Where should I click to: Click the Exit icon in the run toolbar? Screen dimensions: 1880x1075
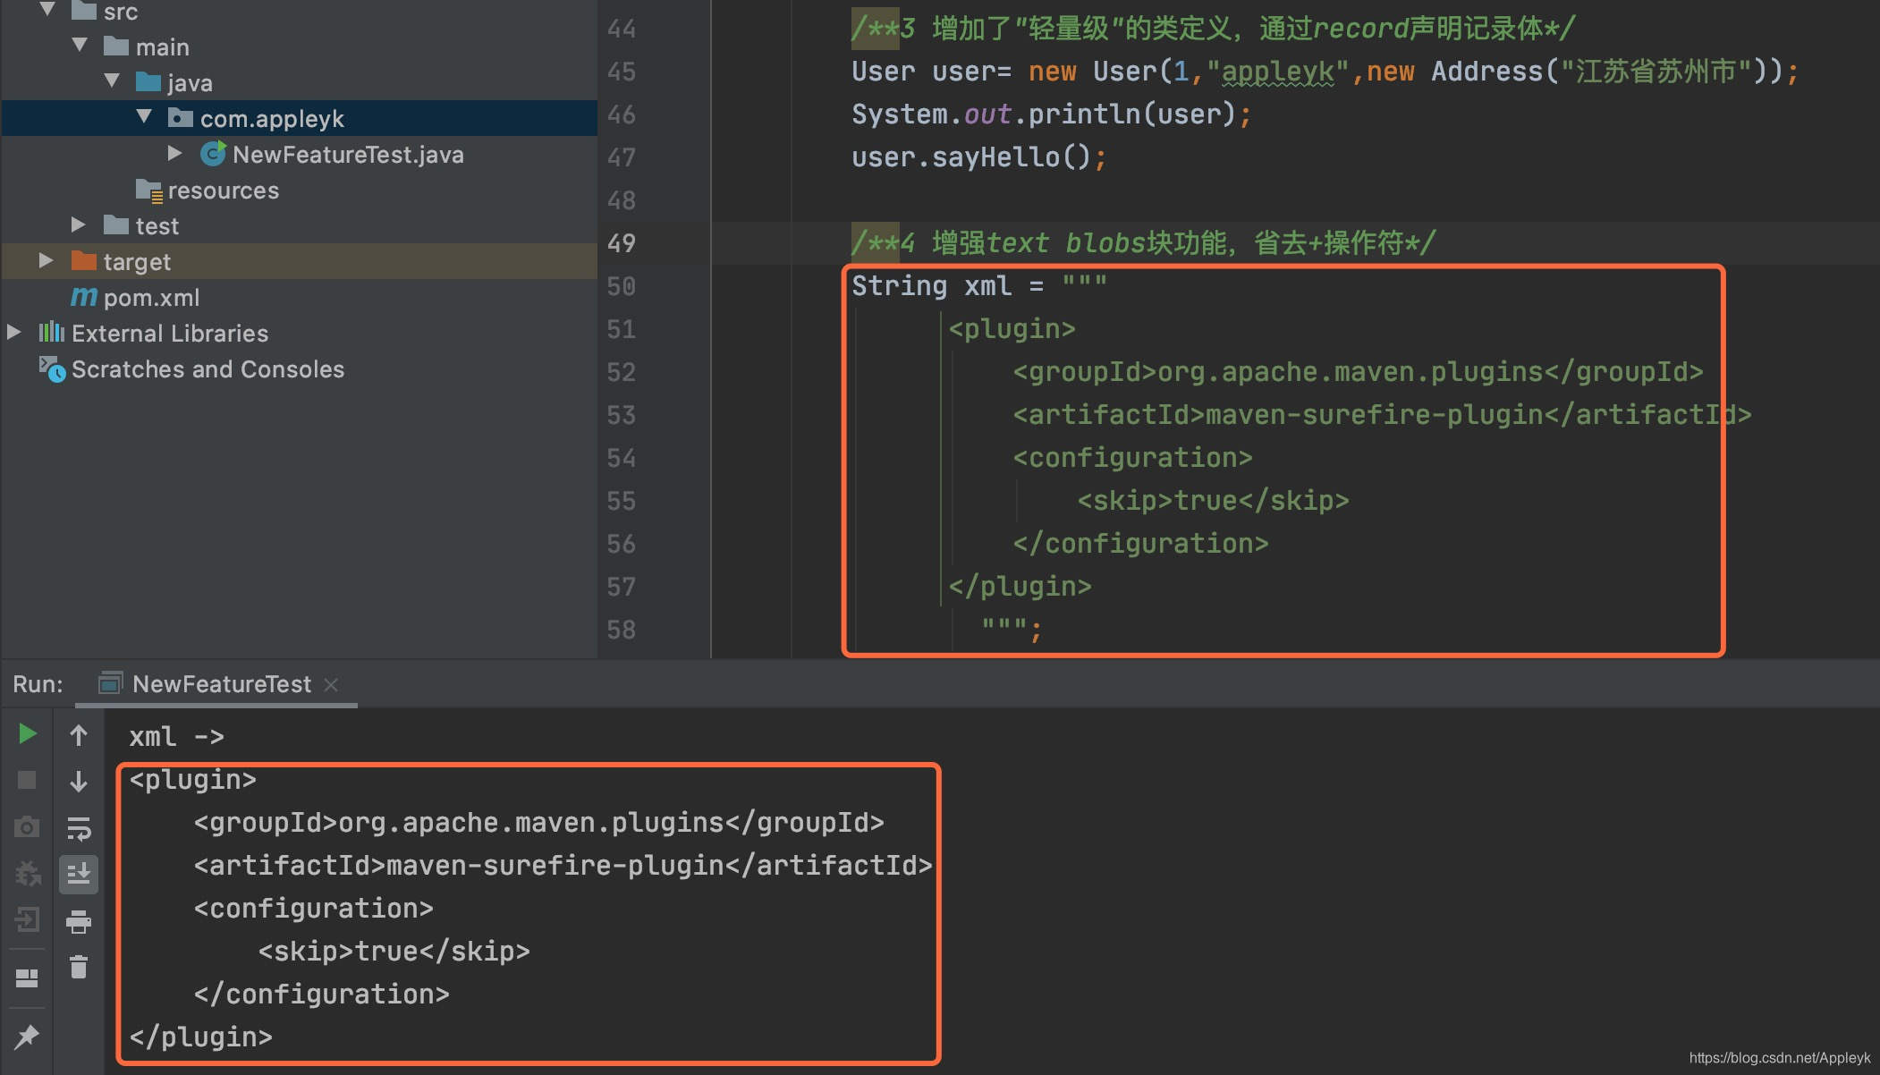(27, 919)
